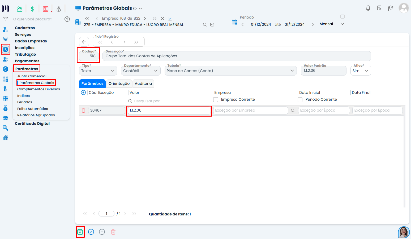Check the Período Corrente checkbox
411x239 pixels.
tap(300, 100)
